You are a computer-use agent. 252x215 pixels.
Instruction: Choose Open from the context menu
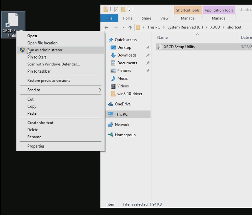click(60, 36)
